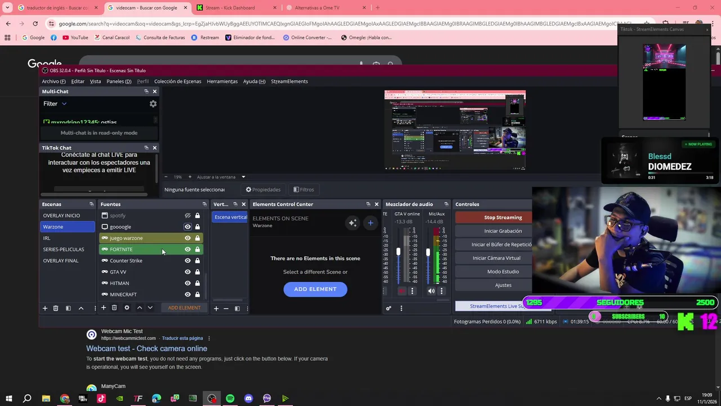Zoom in preview with plus icon
721x406 pixels.
point(190,177)
